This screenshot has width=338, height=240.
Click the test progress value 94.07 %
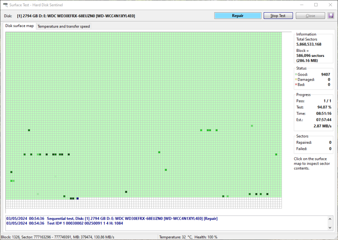tap(324, 107)
